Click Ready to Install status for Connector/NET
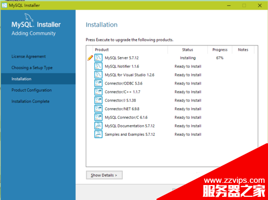 pos(188,109)
